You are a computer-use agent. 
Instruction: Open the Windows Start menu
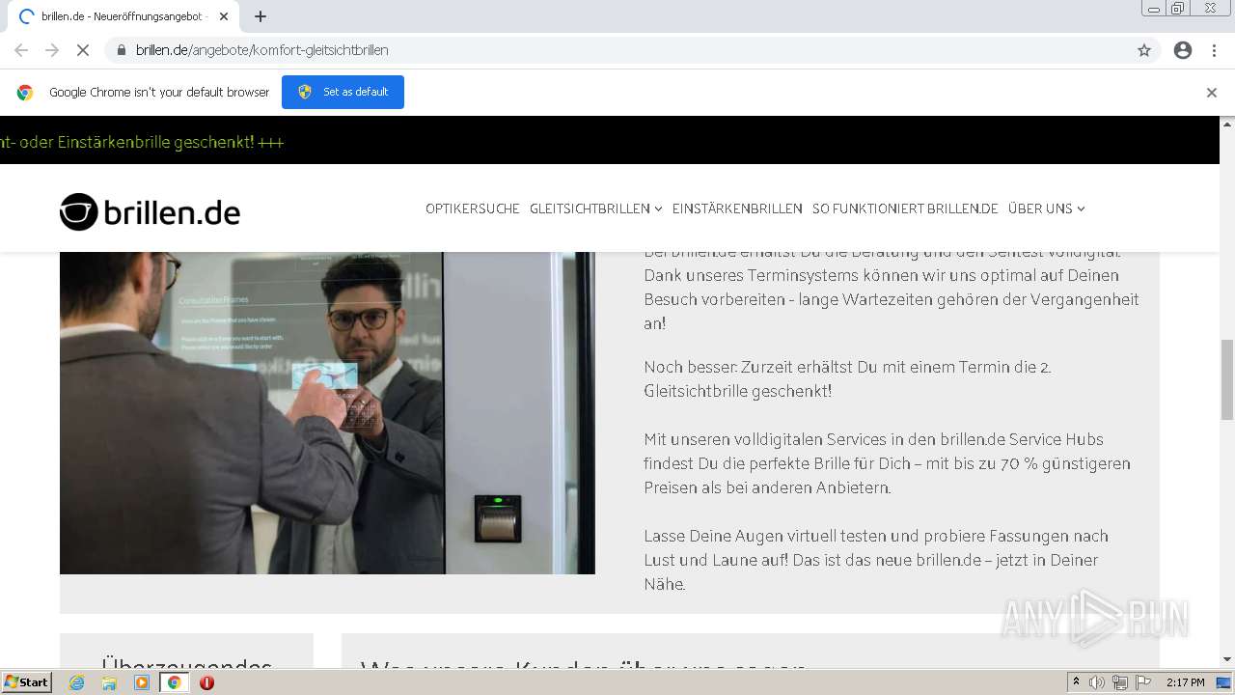(27, 682)
